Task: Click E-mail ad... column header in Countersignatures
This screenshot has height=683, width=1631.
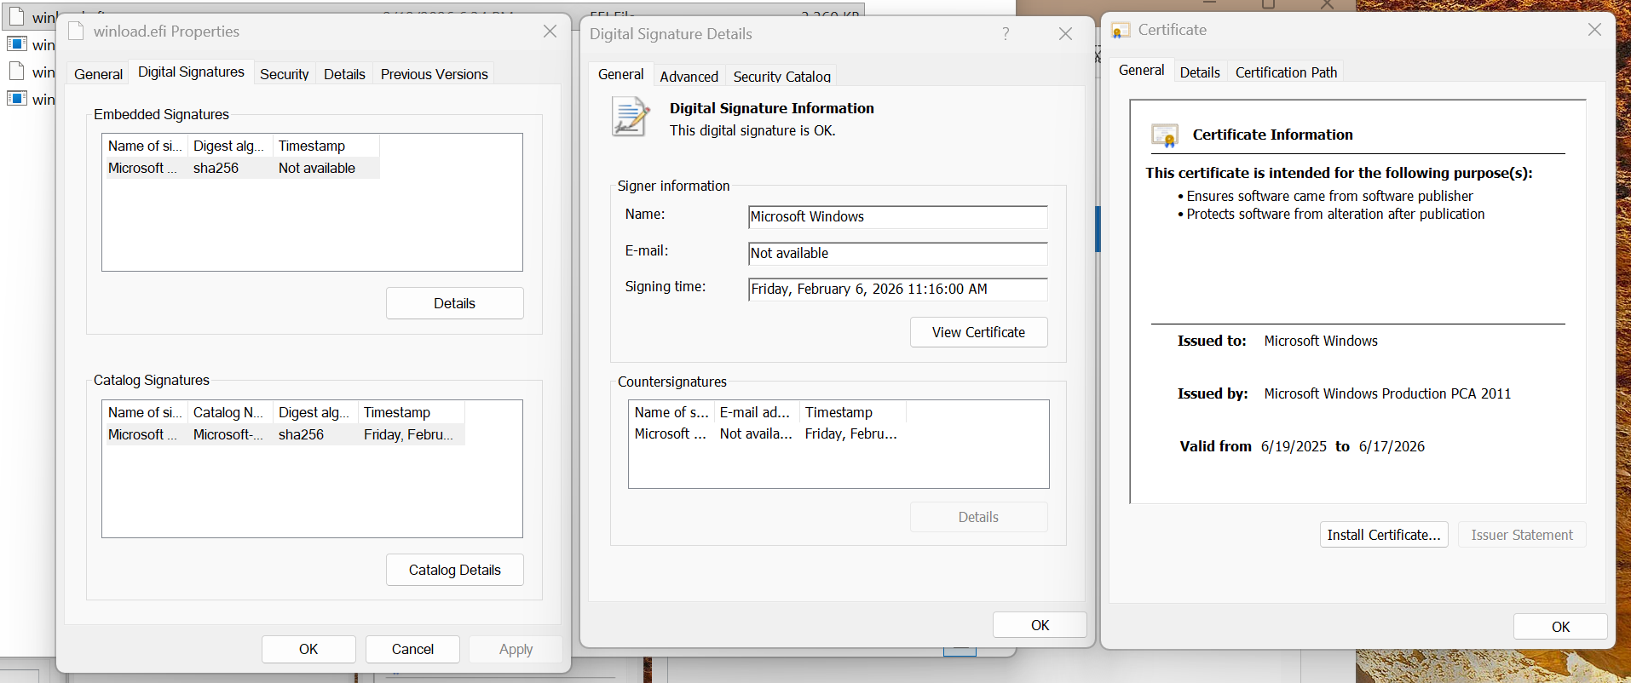Action: point(757,412)
